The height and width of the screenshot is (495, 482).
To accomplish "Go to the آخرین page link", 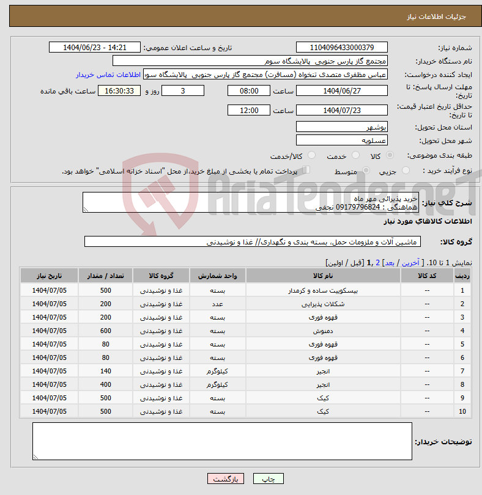I will 410,263.
